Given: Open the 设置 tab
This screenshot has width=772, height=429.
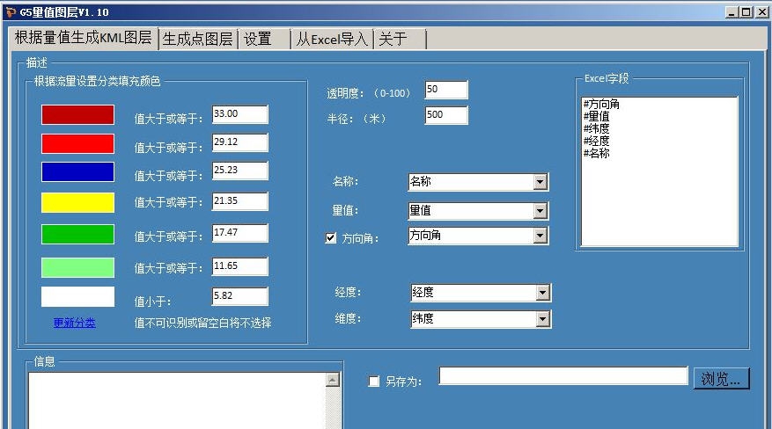Looking at the screenshot, I should pos(263,39).
